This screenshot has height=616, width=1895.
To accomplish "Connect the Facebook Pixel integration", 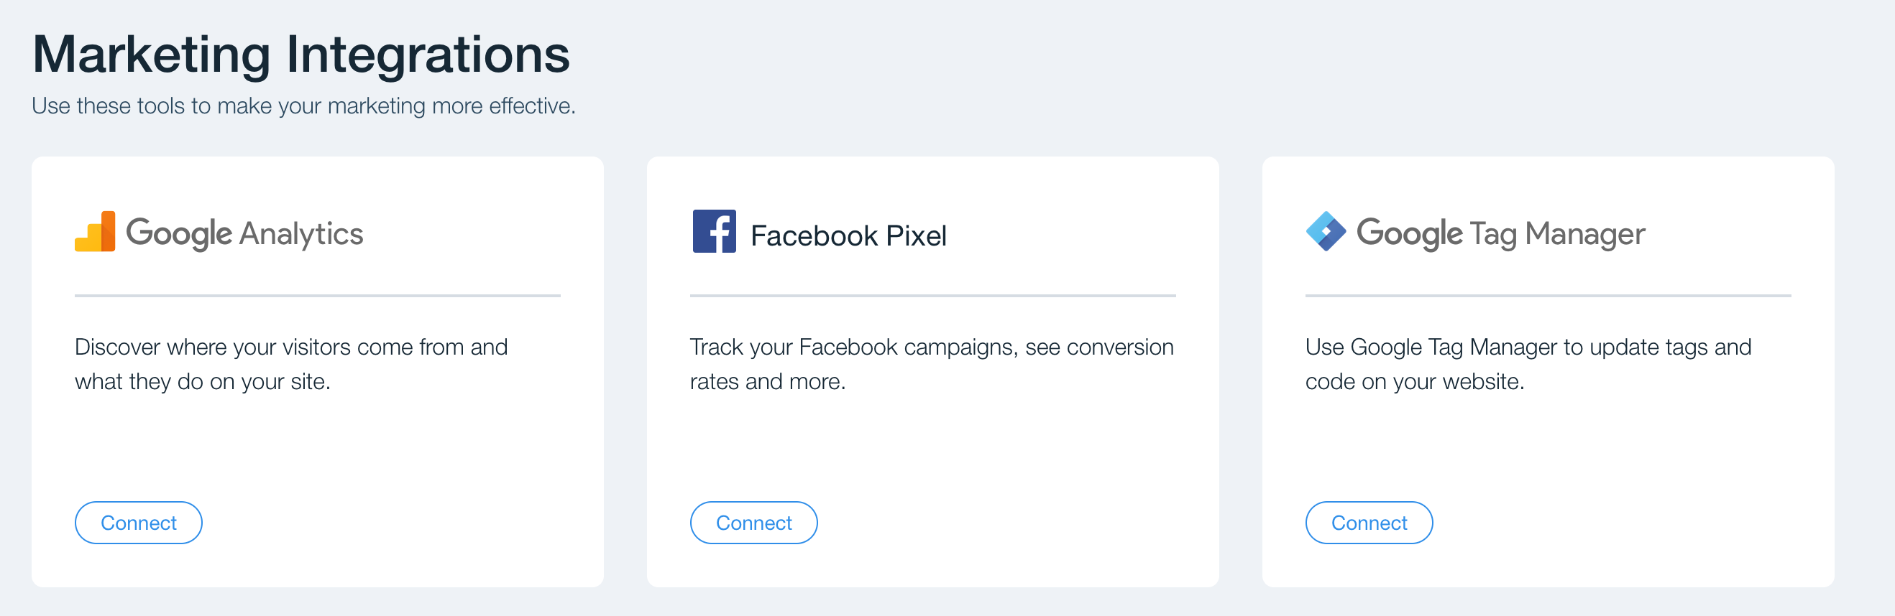I will tap(753, 523).
